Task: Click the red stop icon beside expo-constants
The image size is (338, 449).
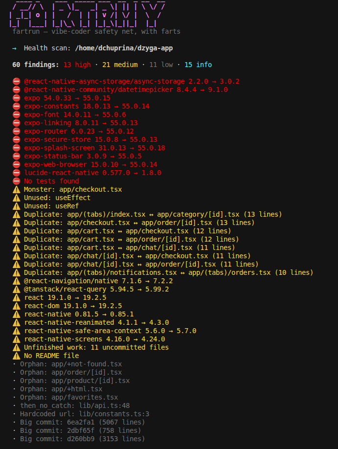Action: 16,106
